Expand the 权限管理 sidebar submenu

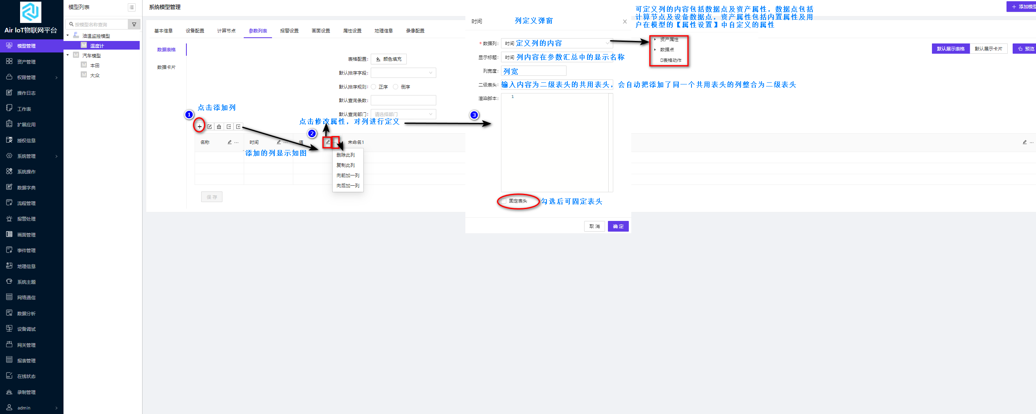coord(32,77)
